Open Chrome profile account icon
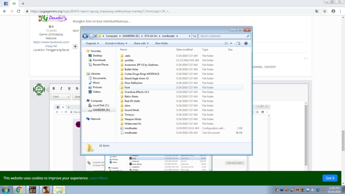The height and width of the screenshot is (194, 345). click(x=333, y=11)
